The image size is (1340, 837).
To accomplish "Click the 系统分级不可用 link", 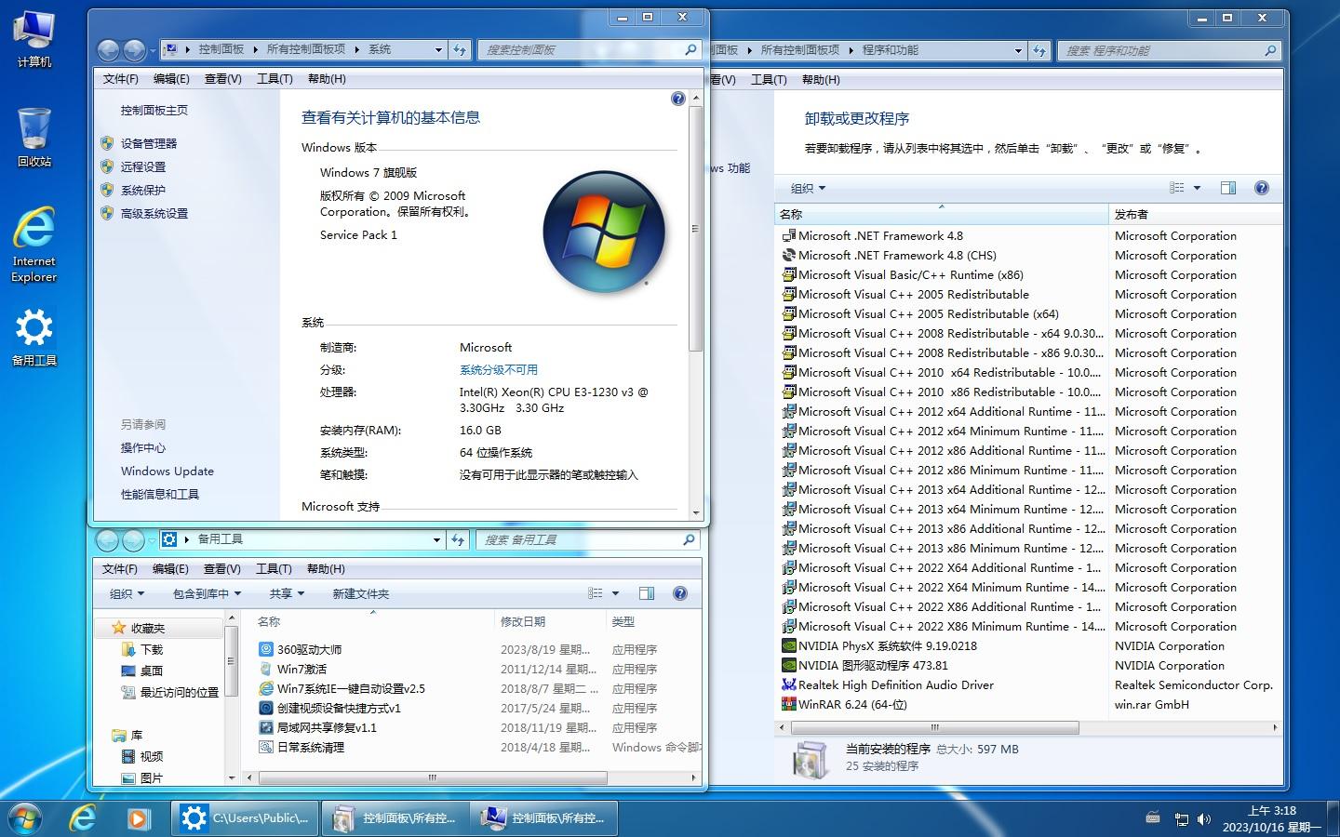I will (x=499, y=369).
